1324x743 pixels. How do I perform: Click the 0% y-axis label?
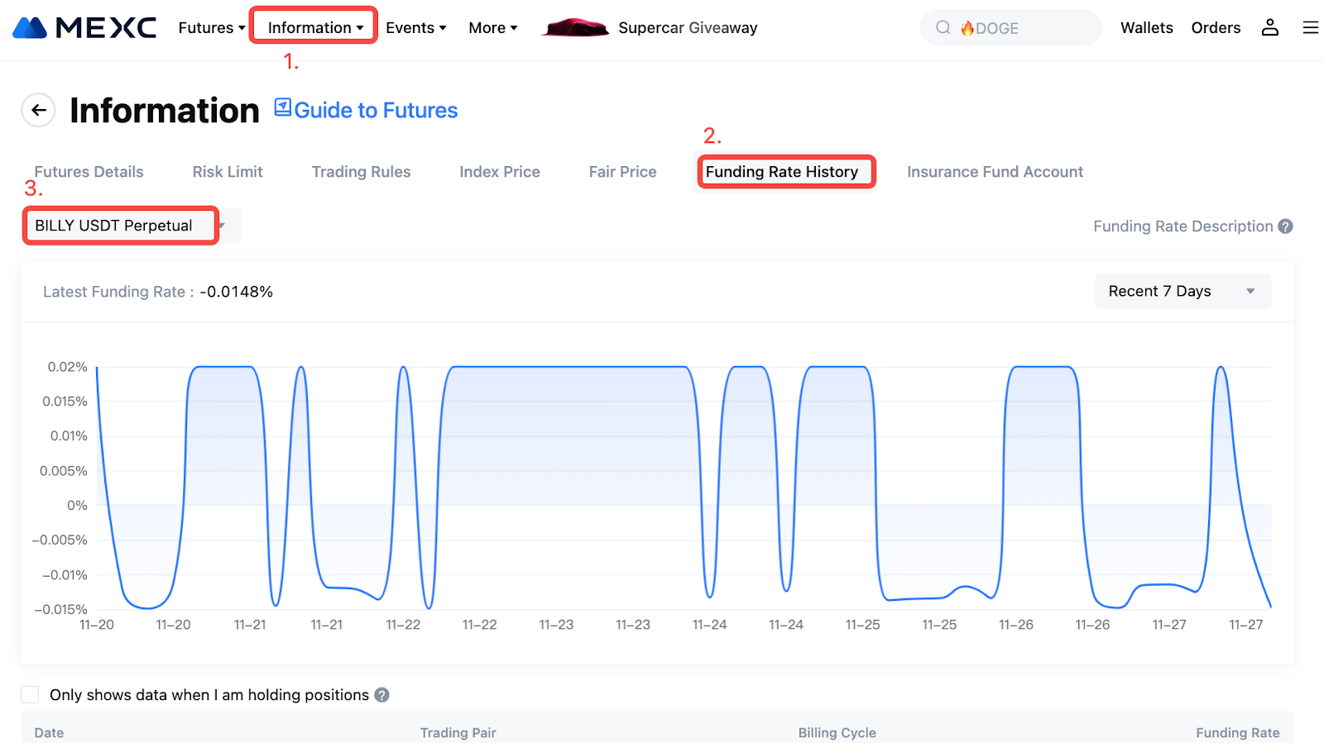coord(77,505)
